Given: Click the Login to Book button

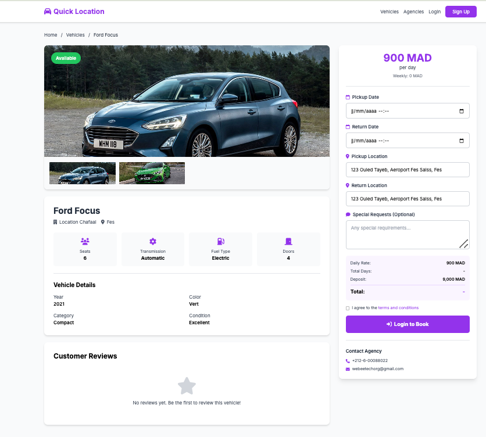Looking at the screenshot, I should tap(408, 324).
